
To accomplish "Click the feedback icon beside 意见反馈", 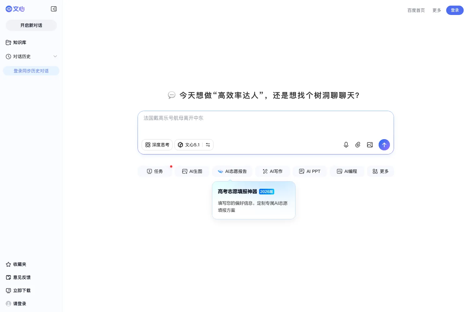I will (8, 277).
